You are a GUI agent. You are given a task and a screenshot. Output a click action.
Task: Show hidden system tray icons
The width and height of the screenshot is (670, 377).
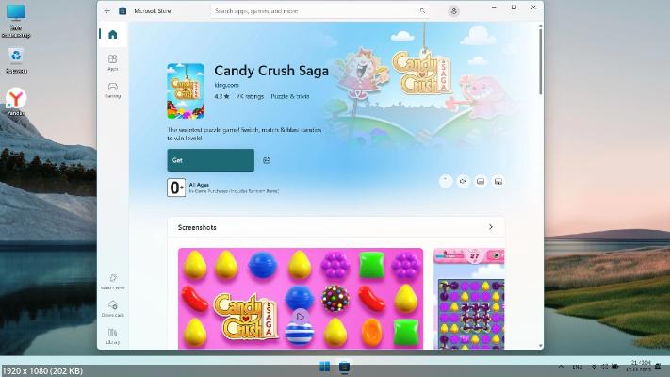(x=561, y=366)
